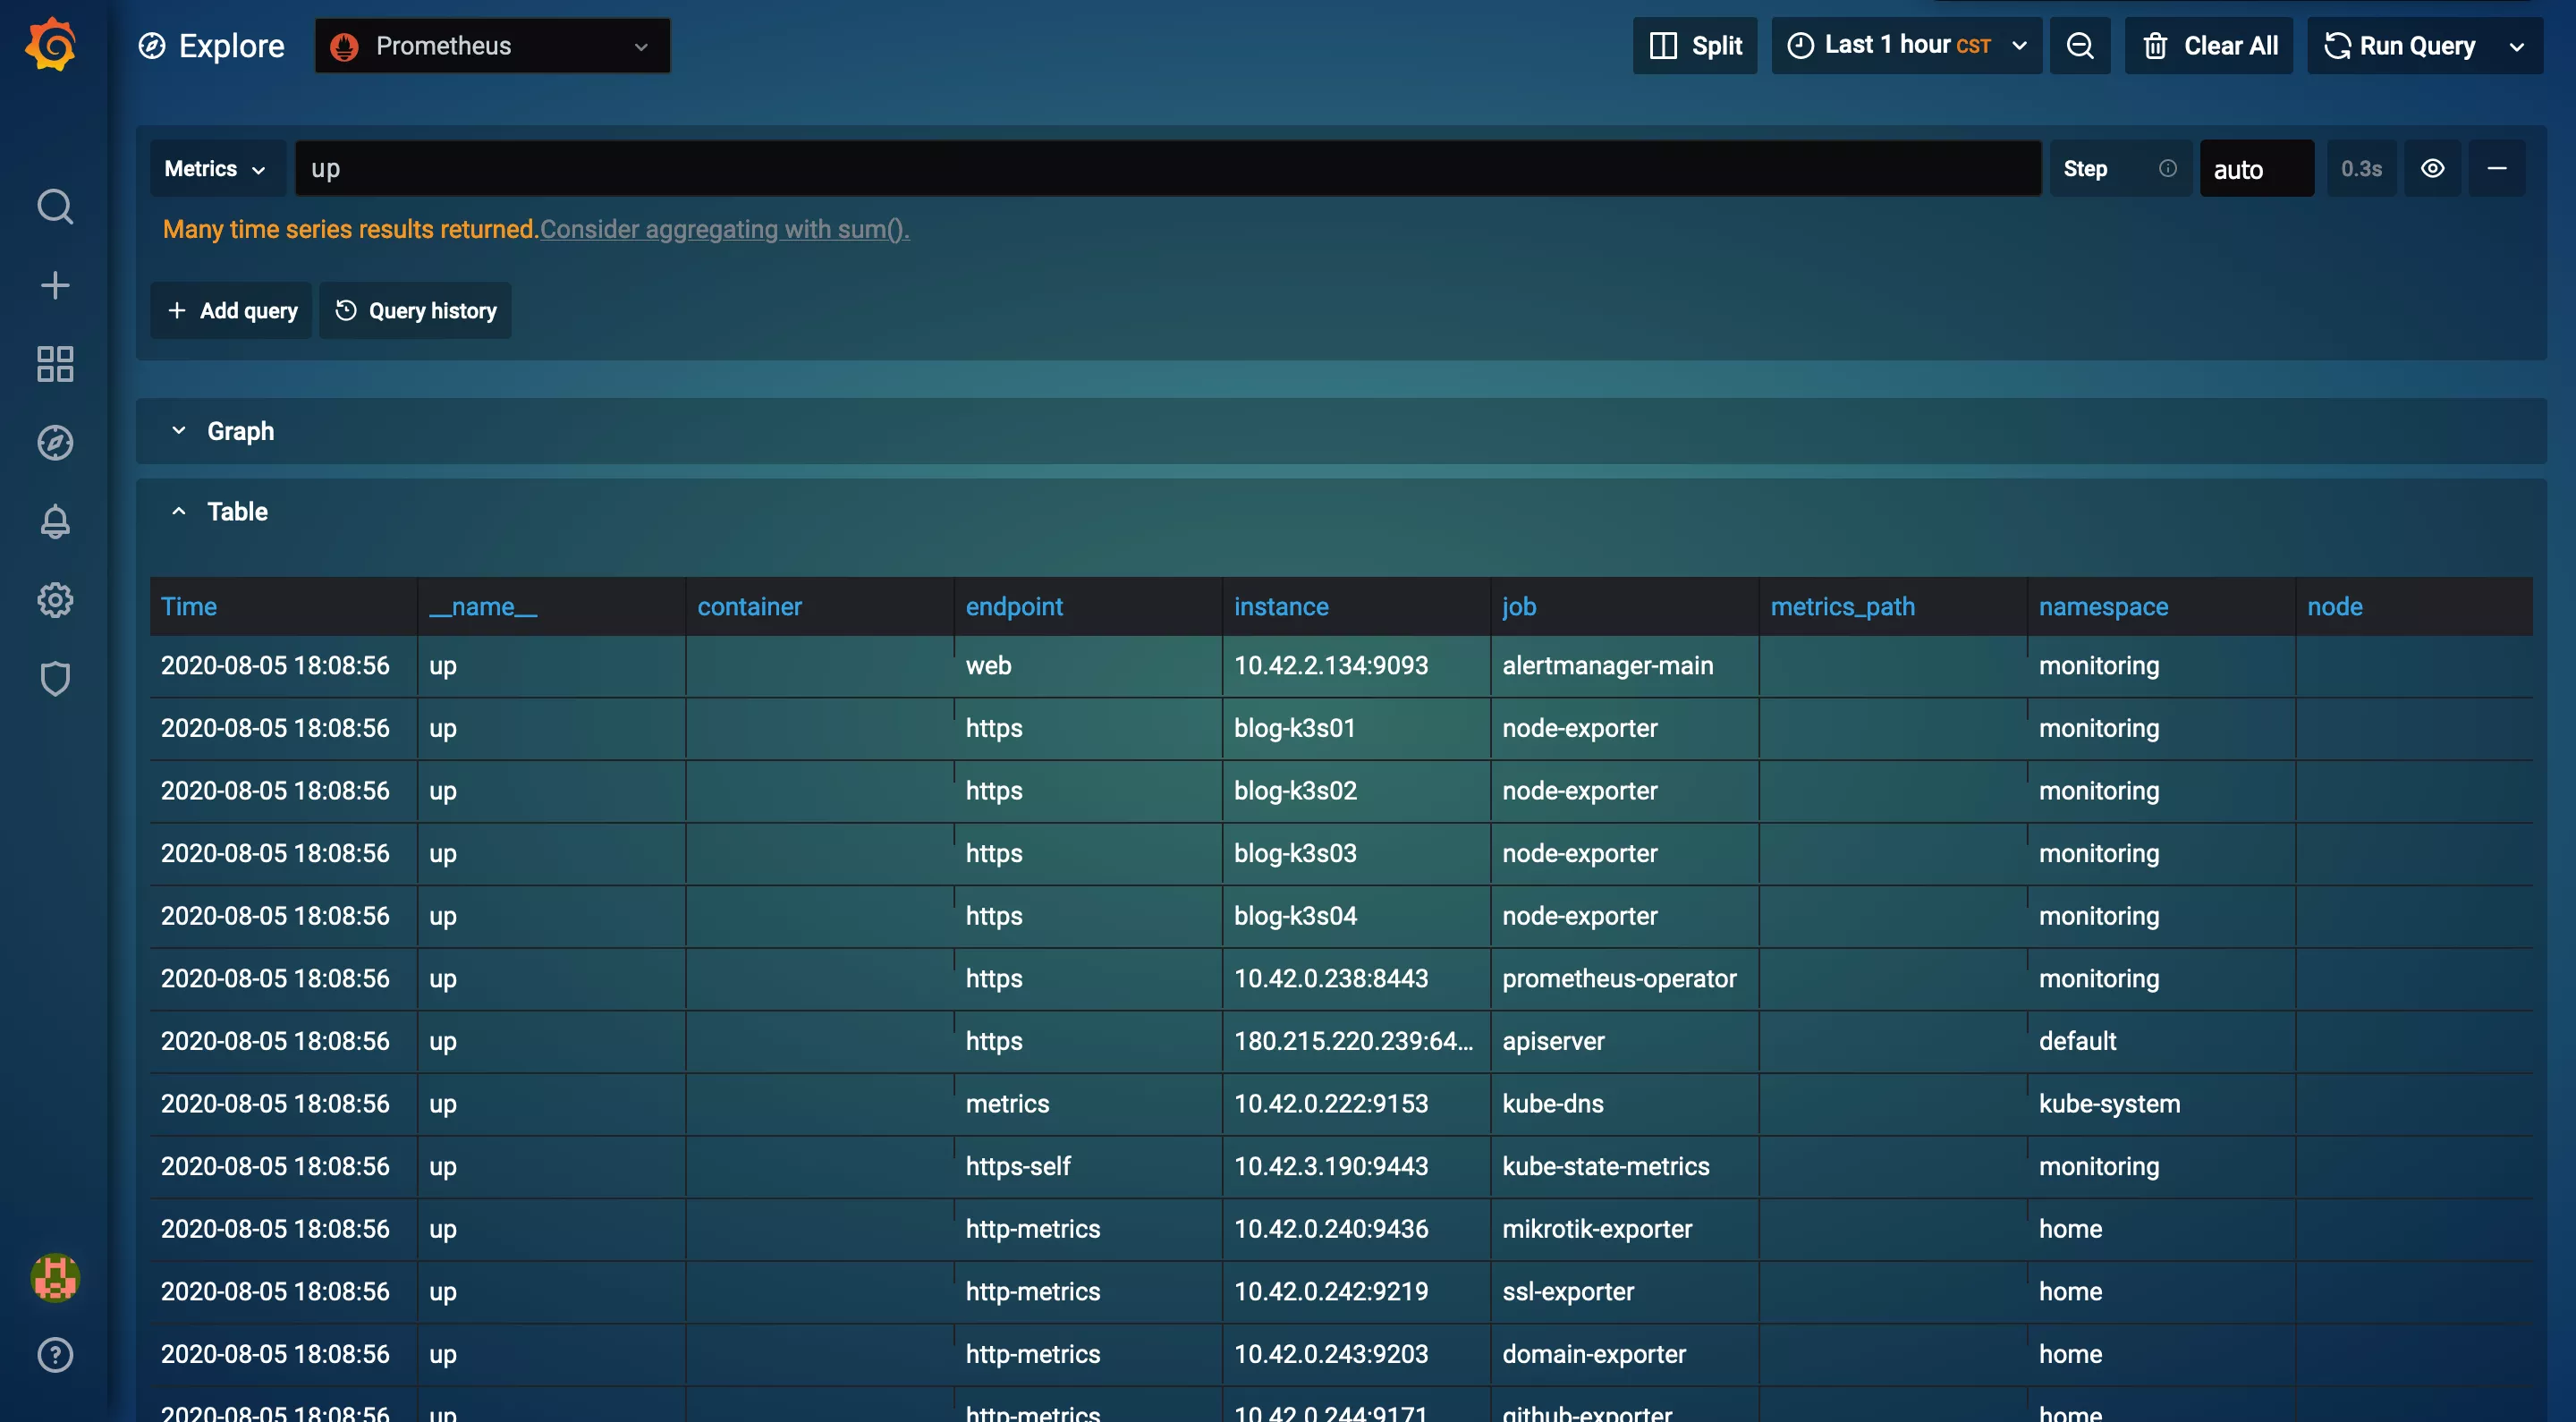This screenshot has height=1422, width=2576.
Task: Click the Add query button
Action: click(x=232, y=311)
